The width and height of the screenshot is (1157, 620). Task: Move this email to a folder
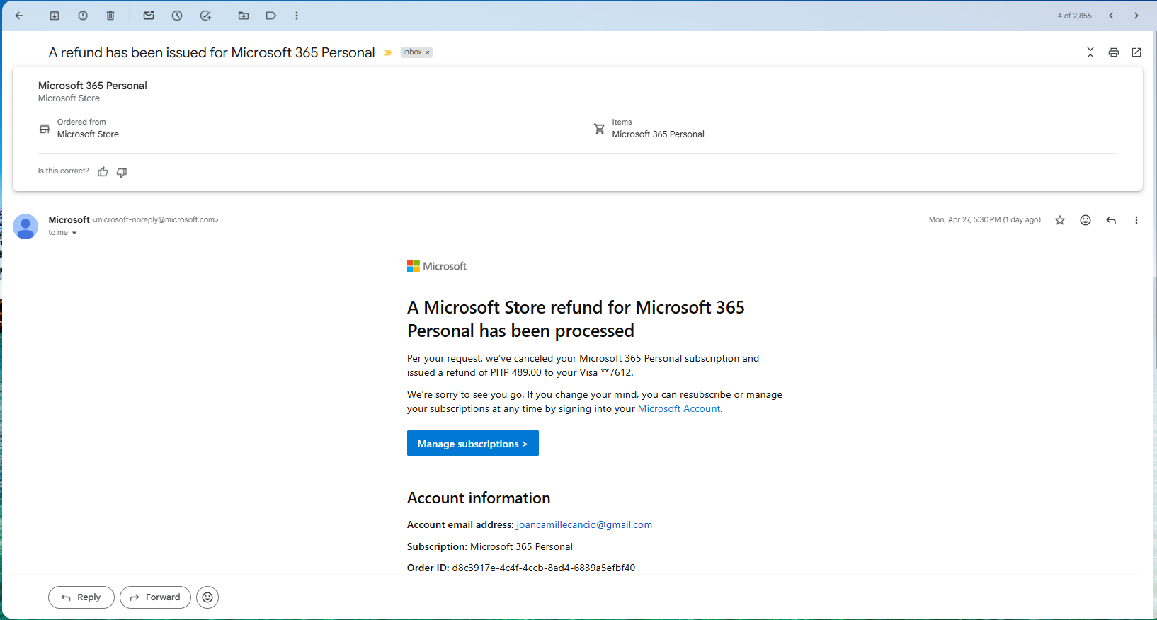[244, 16]
